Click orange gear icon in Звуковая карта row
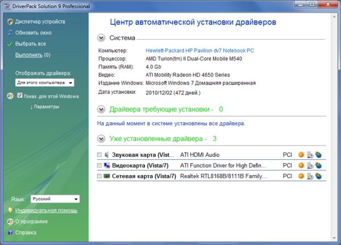This screenshot has width=341, height=245. [301, 155]
